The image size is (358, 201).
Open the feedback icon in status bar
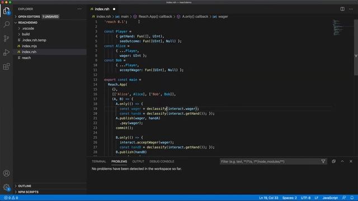coord(344,198)
